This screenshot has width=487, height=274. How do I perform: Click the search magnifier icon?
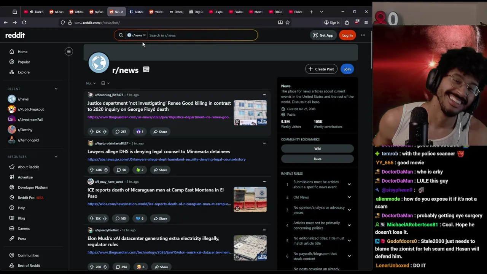(121, 35)
